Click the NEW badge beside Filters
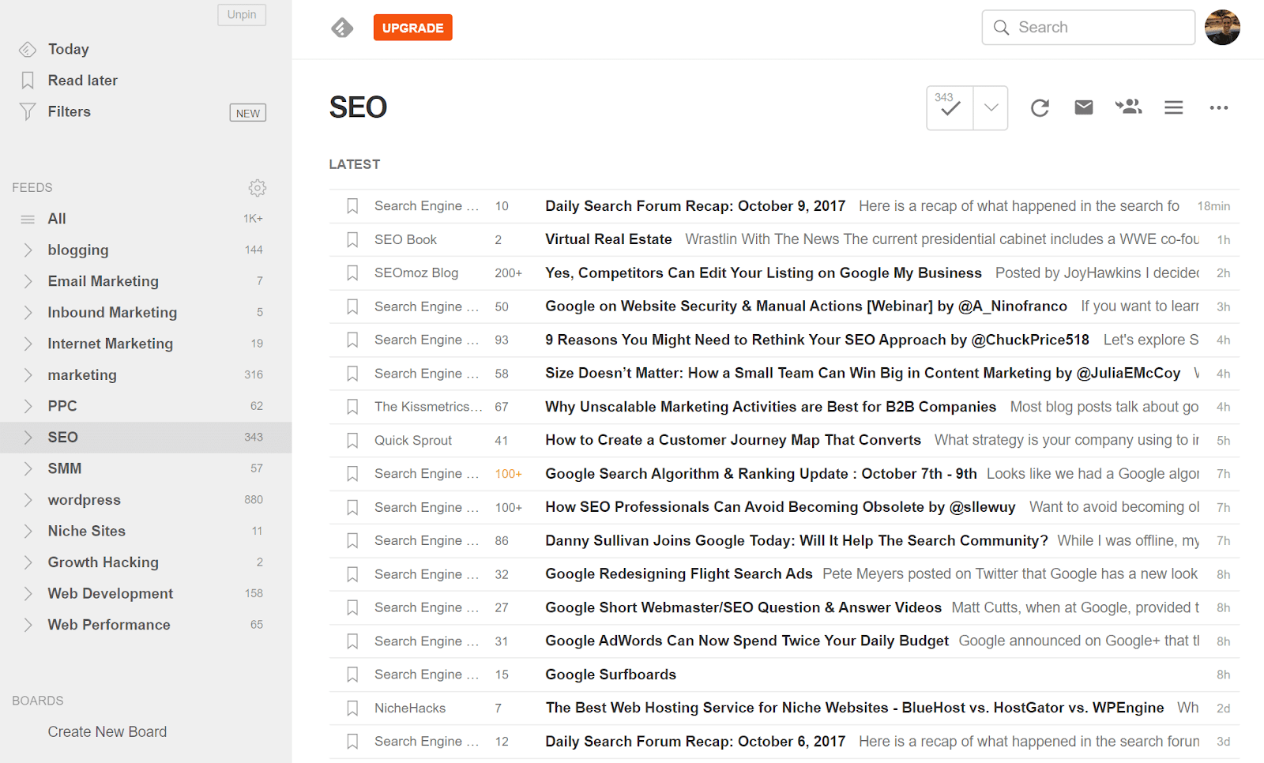The height and width of the screenshot is (763, 1264). click(248, 113)
